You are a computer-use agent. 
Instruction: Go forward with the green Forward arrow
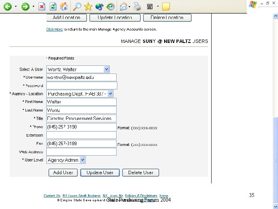coord(25,7)
